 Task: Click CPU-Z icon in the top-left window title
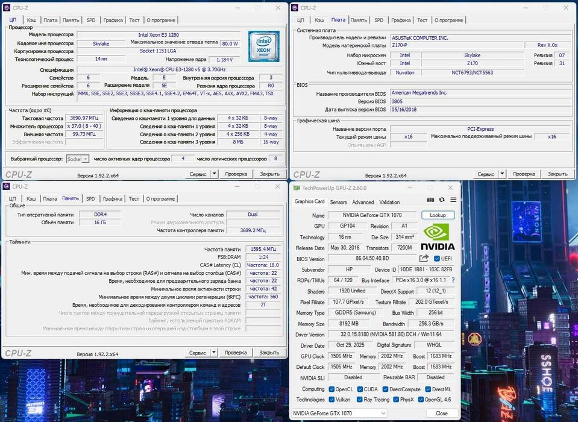point(7,8)
